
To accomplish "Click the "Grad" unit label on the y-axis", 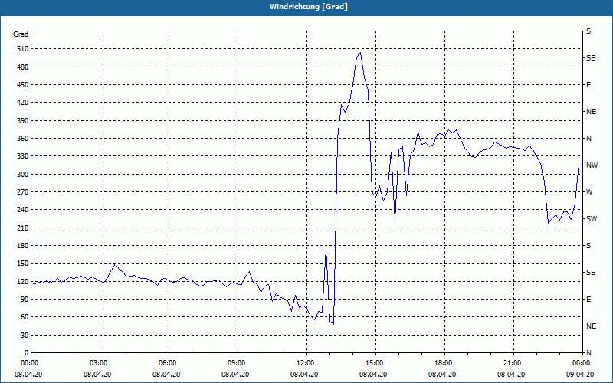I will click(21, 34).
